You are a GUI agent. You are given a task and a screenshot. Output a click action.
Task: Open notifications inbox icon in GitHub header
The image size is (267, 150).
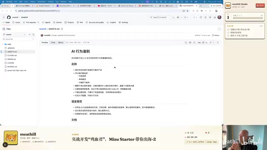click(x=215, y=17)
